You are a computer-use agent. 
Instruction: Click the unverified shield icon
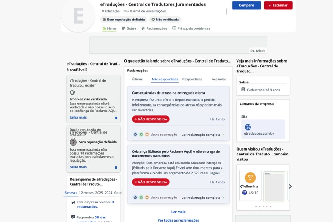click(72, 92)
